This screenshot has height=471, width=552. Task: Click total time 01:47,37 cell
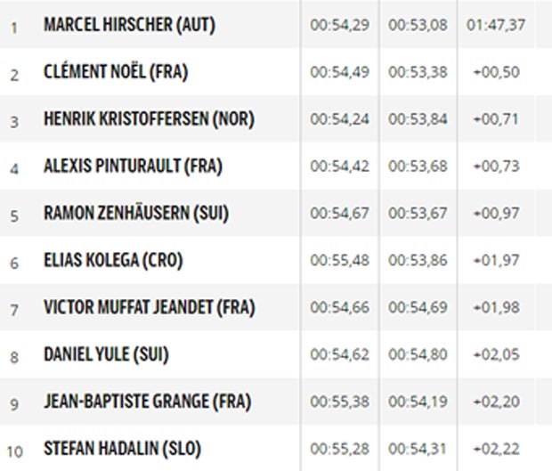click(x=496, y=25)
